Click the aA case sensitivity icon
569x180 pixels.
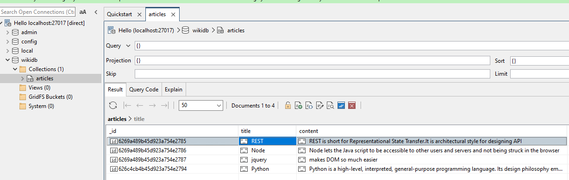(83, 12)
